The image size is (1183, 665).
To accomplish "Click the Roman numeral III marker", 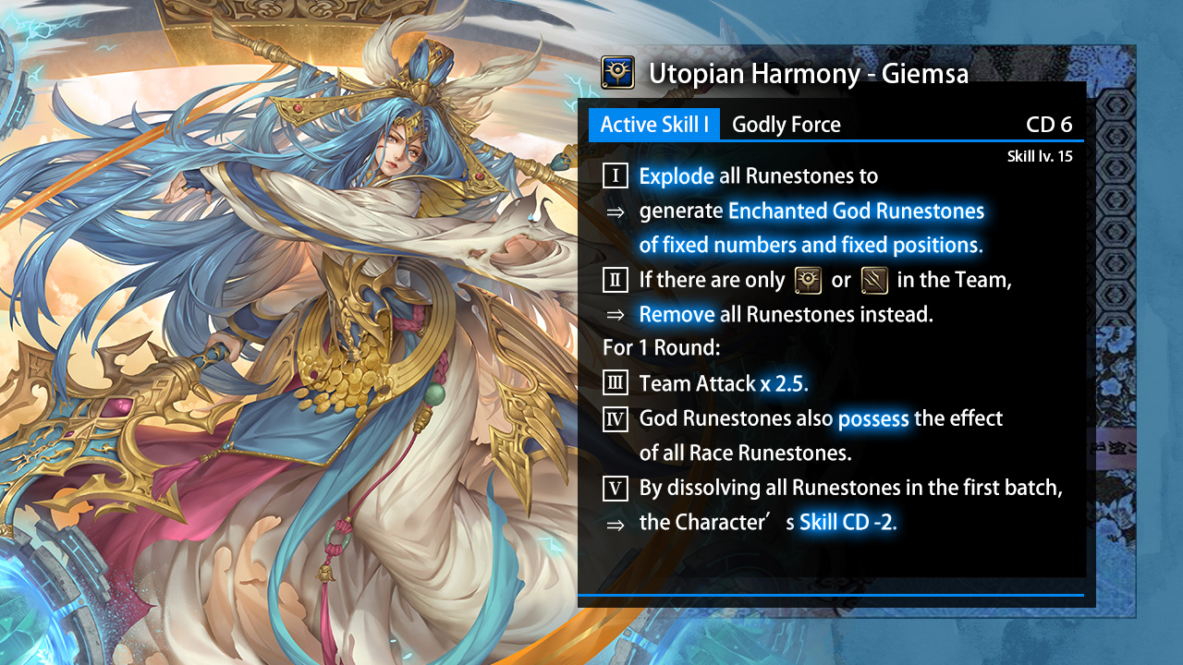I will tap(616, 383).
